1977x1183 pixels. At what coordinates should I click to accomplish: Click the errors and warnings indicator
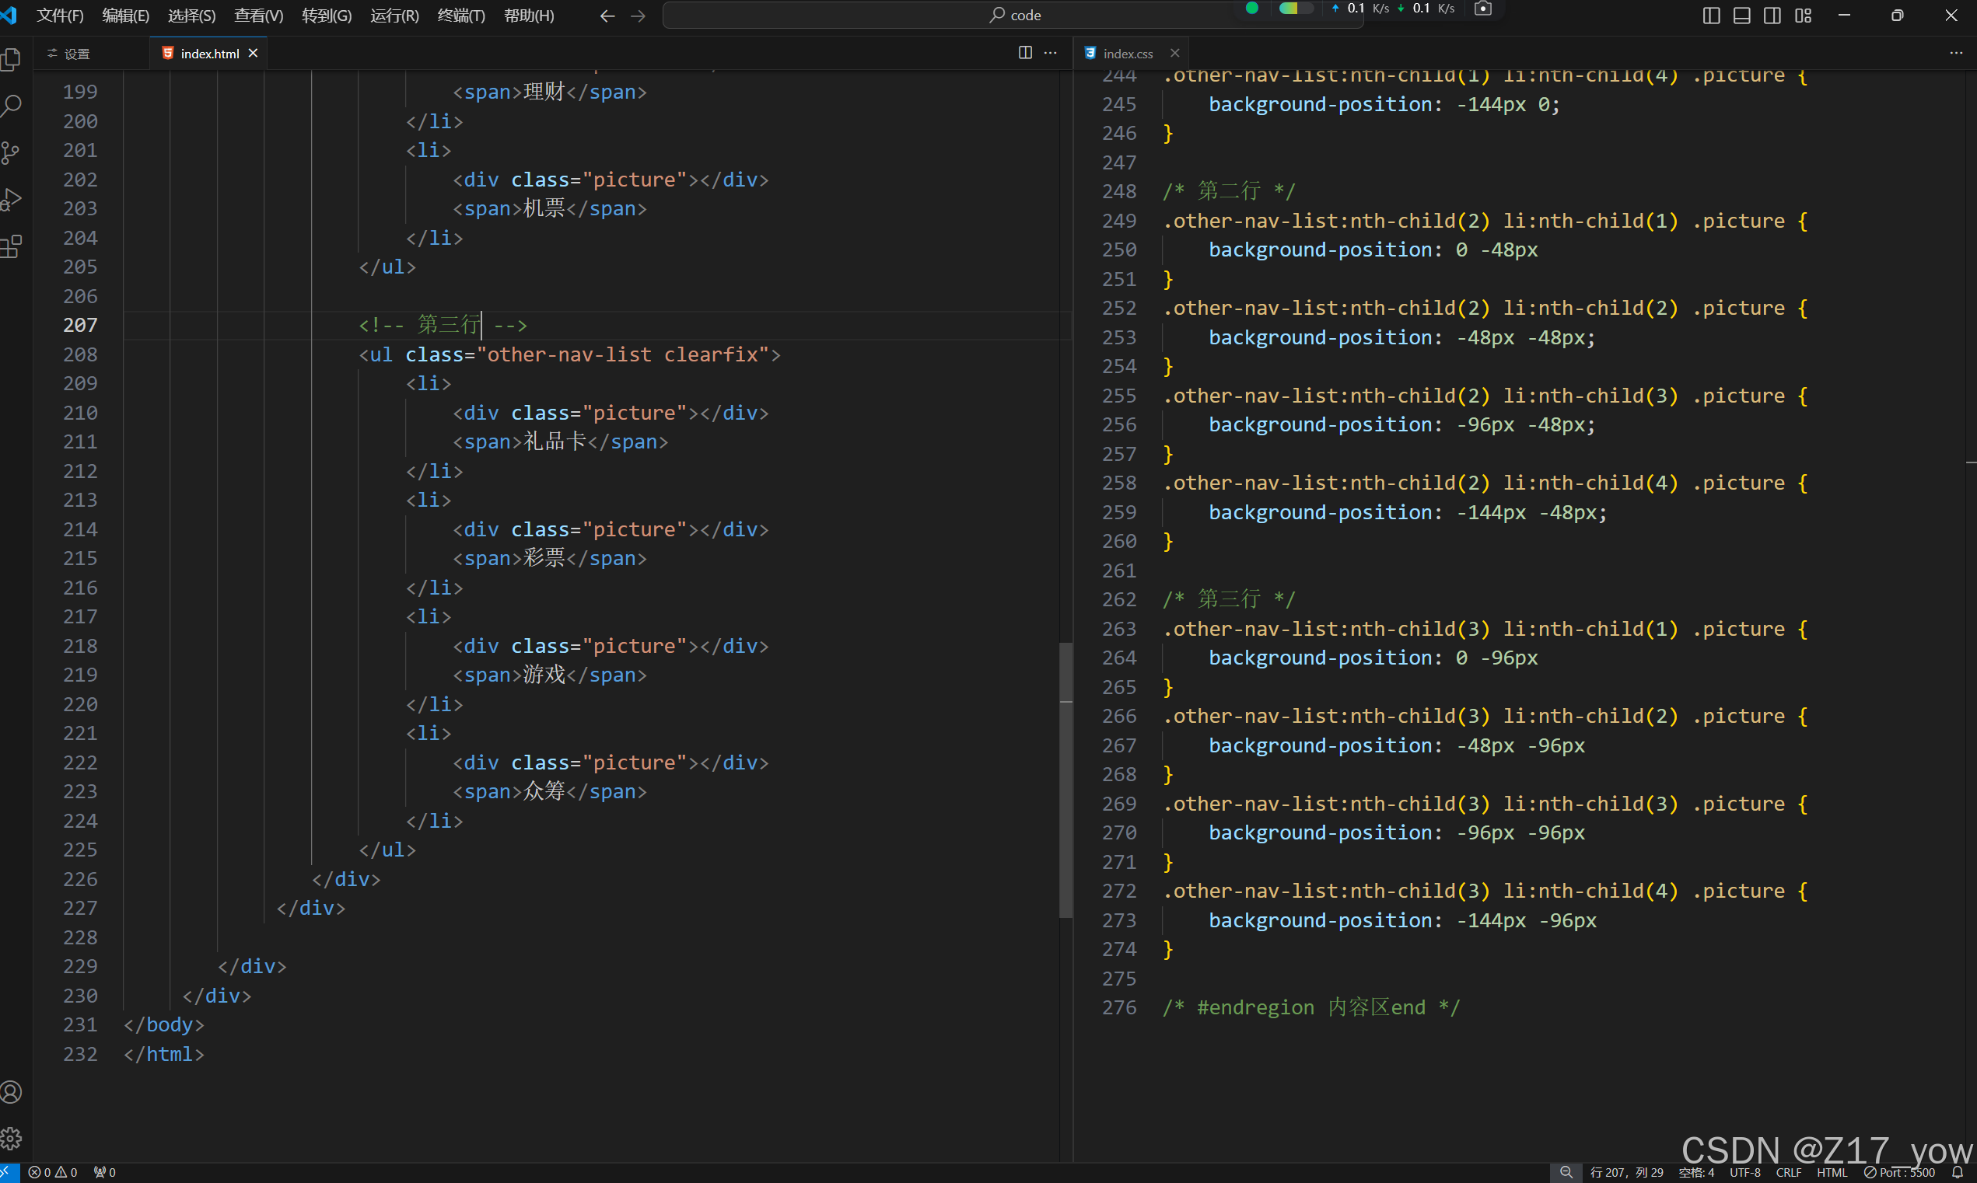click(x=54, y=1173)
